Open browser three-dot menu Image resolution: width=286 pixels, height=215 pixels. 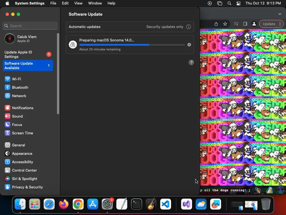(x=280, y=24)
